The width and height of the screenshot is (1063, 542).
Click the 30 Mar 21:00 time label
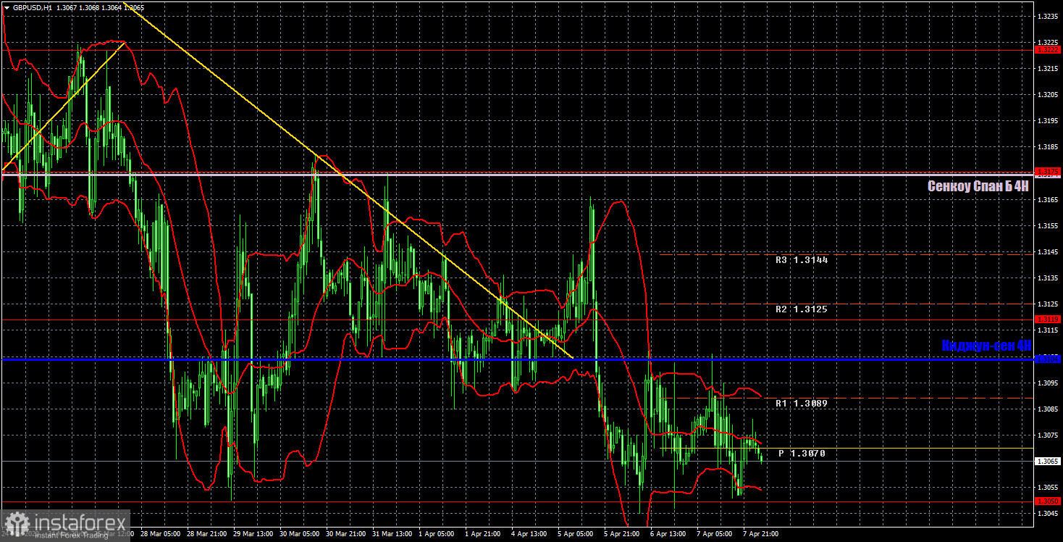[x=346, y=534]
